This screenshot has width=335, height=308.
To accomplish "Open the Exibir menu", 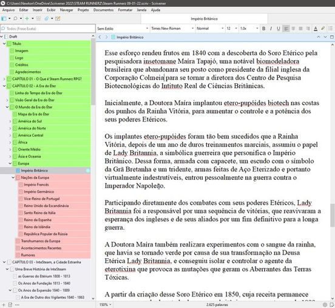I will [x=51, y=10].
